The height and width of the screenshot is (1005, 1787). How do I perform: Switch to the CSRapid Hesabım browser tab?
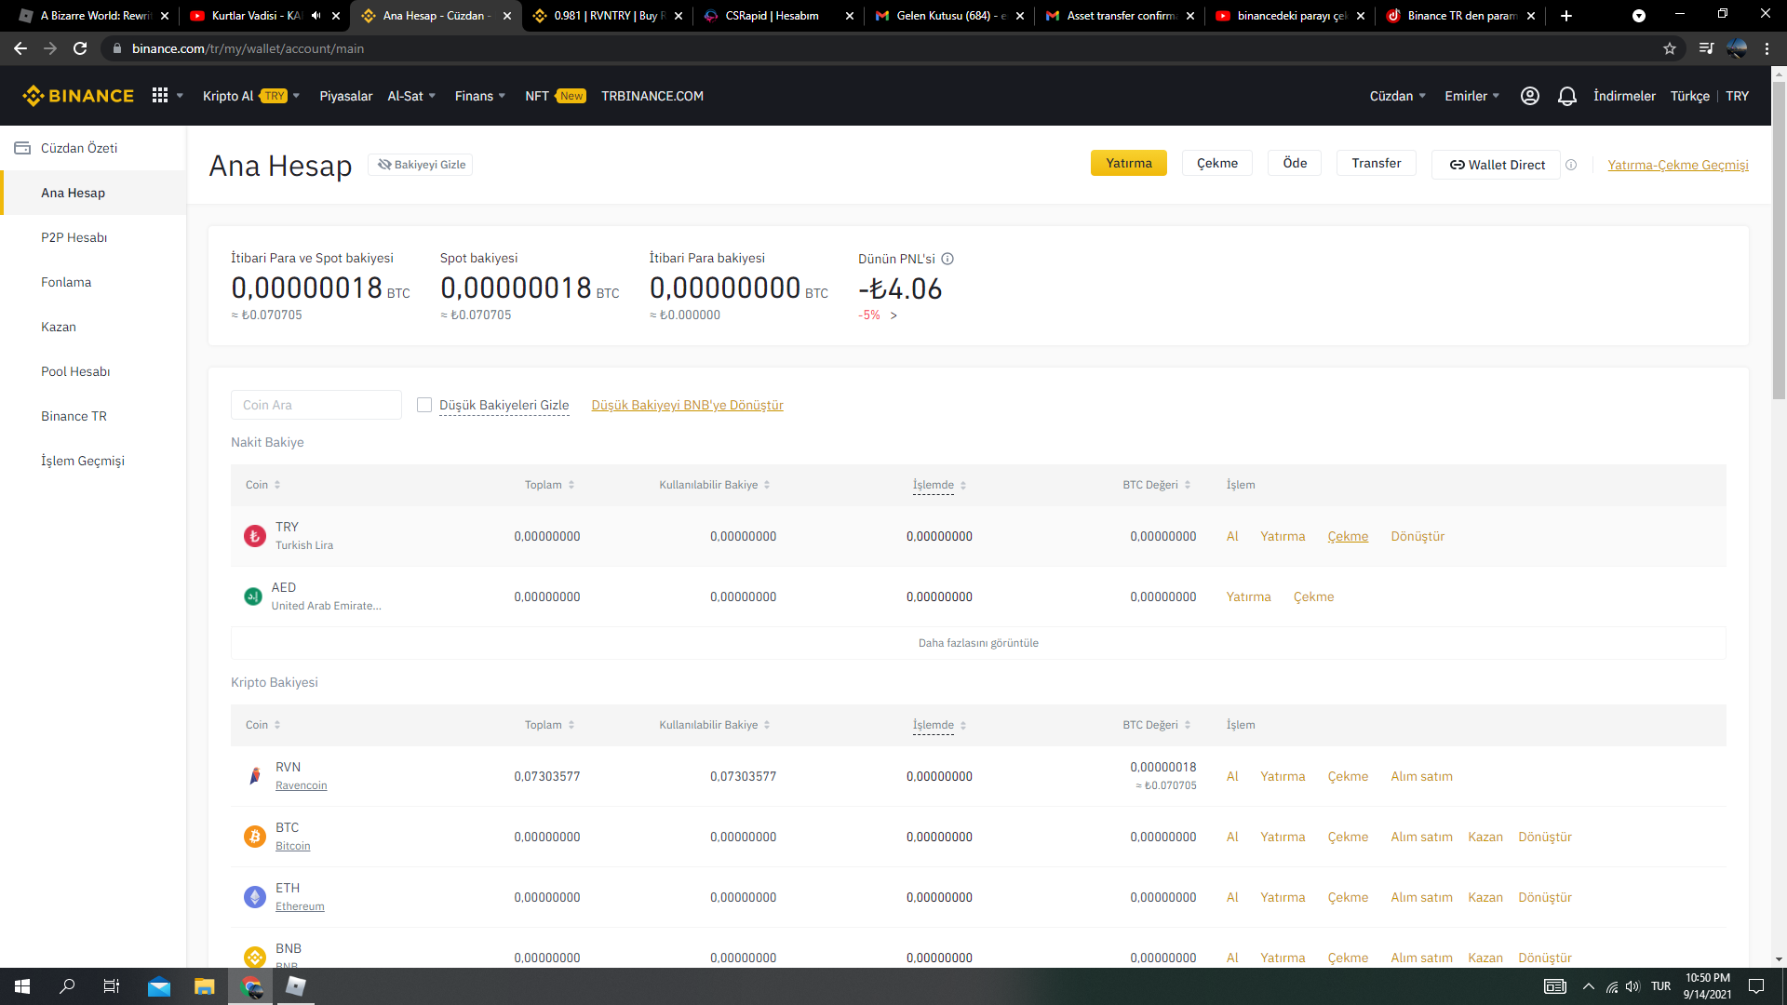click(772, 16)
